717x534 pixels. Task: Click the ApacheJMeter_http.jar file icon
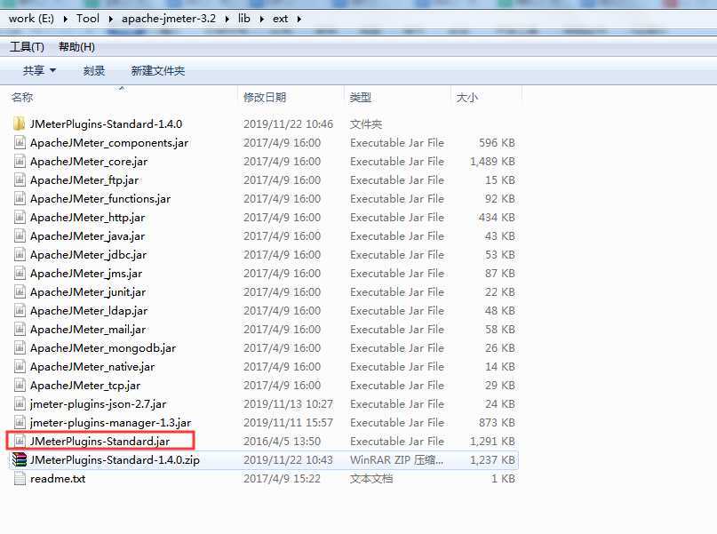[20, 217]
